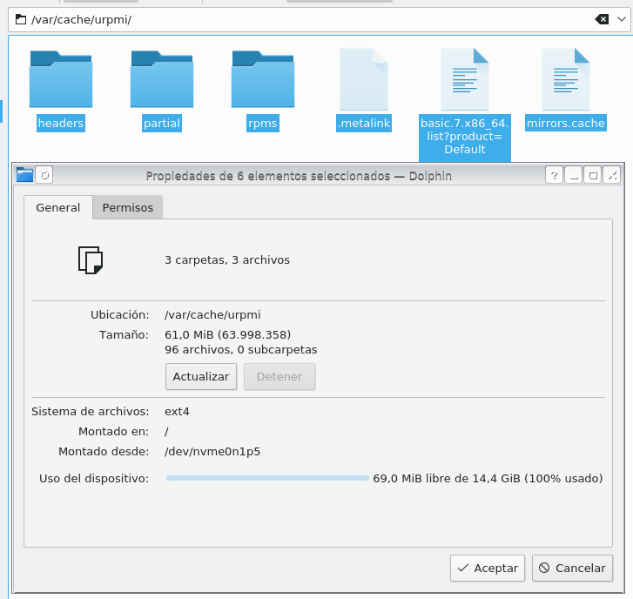Expand the location history dropdown
This screenshot has height=599, width=633.
[x=622, y=19]
